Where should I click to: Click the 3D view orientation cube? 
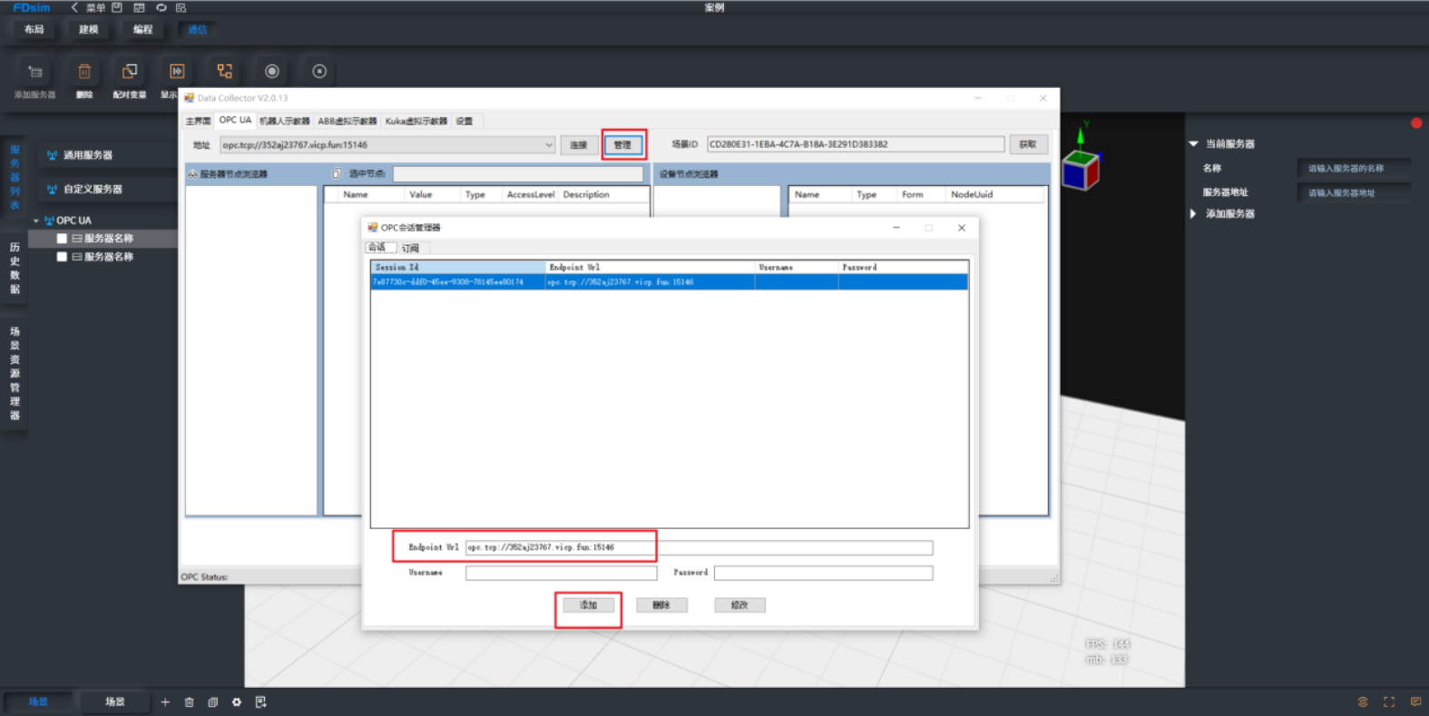[x=1081, y=169]
